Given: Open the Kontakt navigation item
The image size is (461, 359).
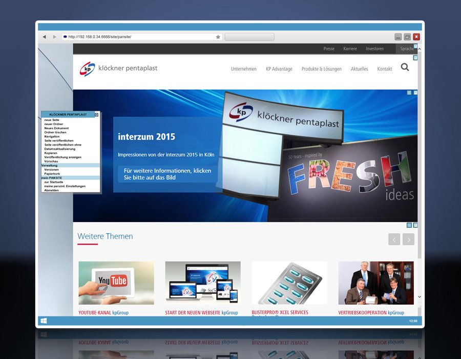Looking at the screenshot, I should tap(385, 69).
